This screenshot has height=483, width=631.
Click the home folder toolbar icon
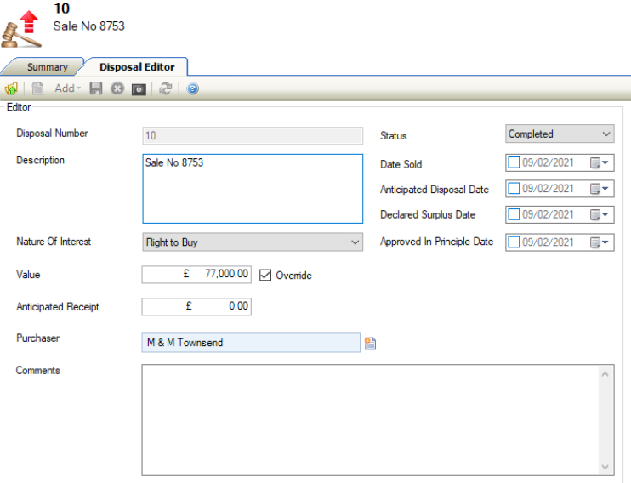click(x=11, y=88)
